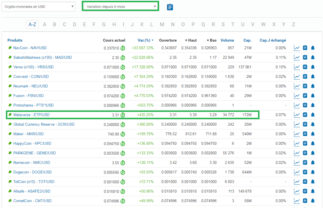323x208 pixels.
Task: Open the Crypto-monnaies en USD dropdown
Action: tap(38, 7)
